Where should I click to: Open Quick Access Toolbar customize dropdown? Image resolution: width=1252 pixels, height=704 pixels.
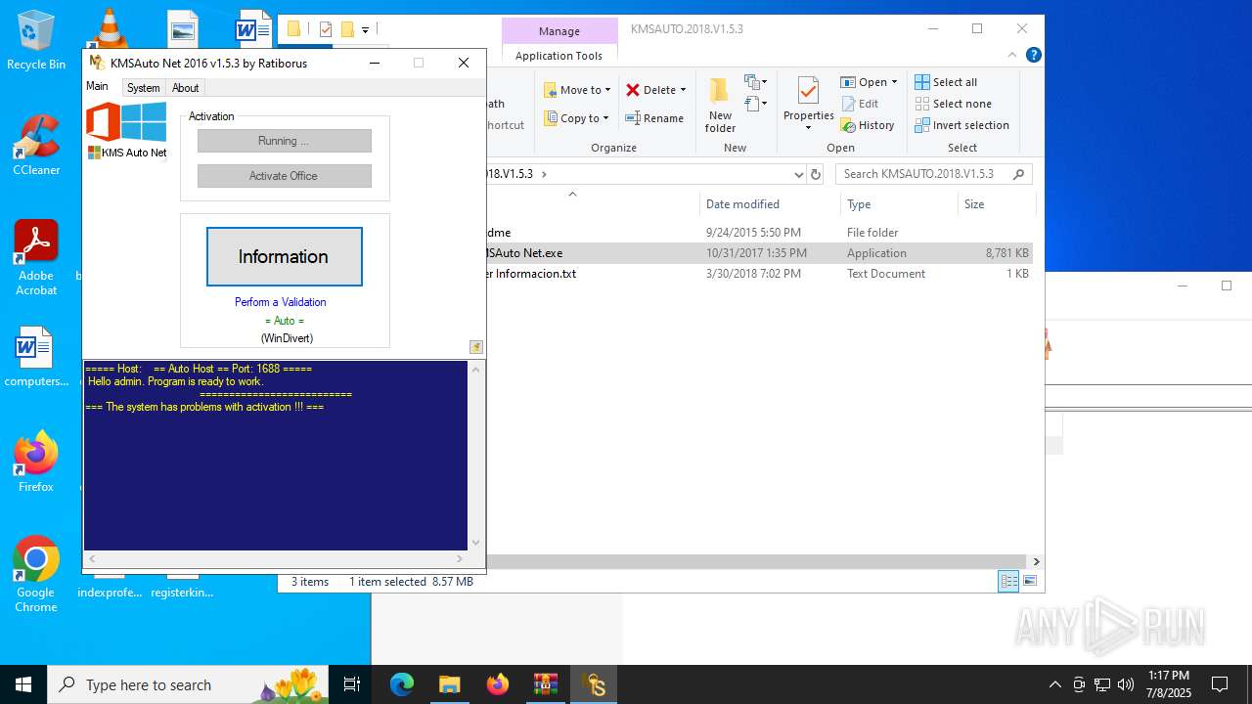pos(365,29)
